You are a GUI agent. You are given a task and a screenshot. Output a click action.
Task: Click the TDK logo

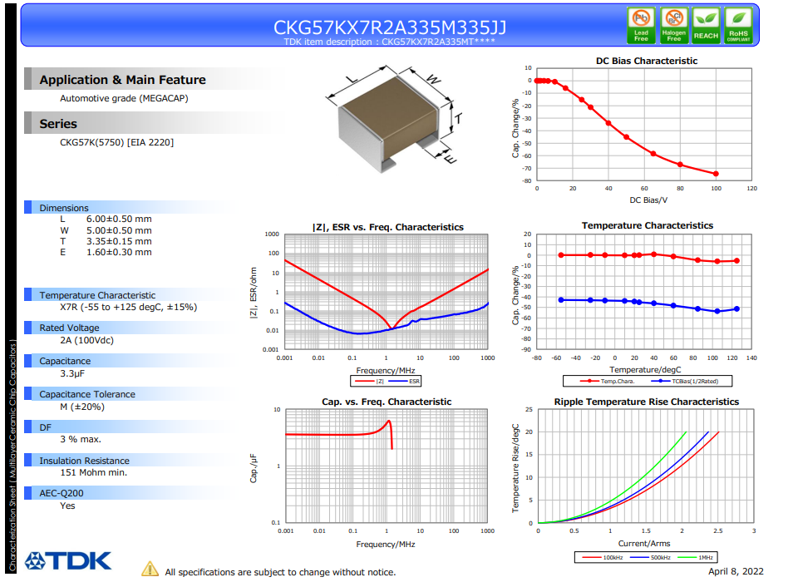click(68, 560)
